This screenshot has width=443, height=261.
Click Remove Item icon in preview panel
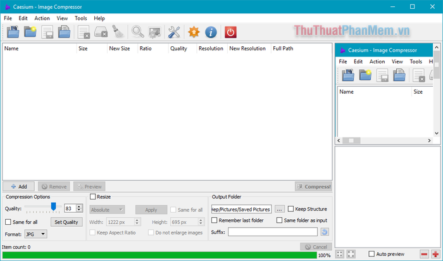click(419, 75)
